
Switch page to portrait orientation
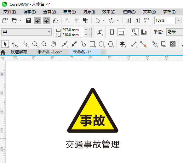(x=112, y=32)
